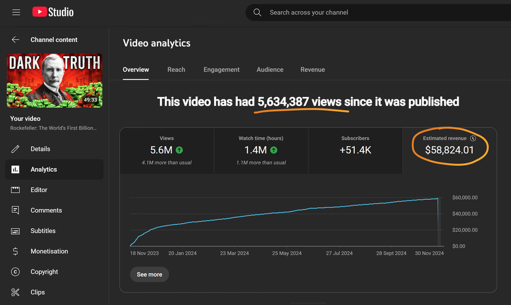Click the '30 Nov 2024' chart date label
Image resolution: width=511 pixels, height=305 pixels.
pos(429,253)
